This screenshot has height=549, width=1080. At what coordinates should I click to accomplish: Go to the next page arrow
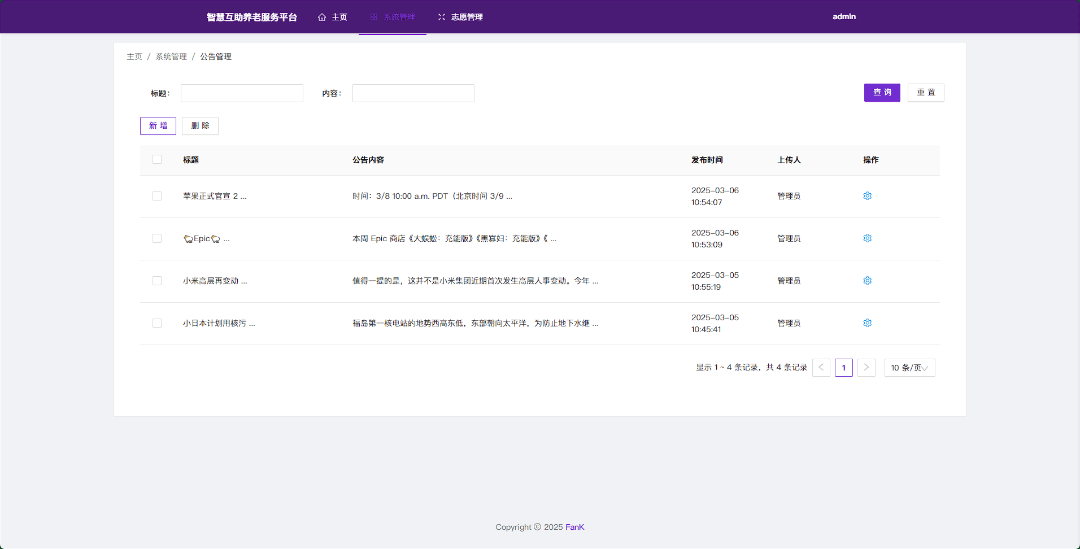pyautogui.click(x=866, y=368)
